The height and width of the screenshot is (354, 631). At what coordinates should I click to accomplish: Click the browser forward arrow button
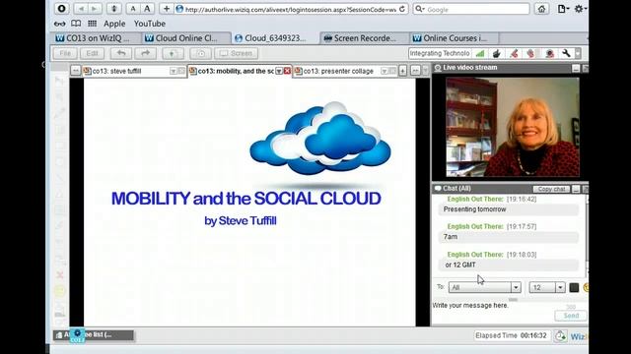(95, 9)
